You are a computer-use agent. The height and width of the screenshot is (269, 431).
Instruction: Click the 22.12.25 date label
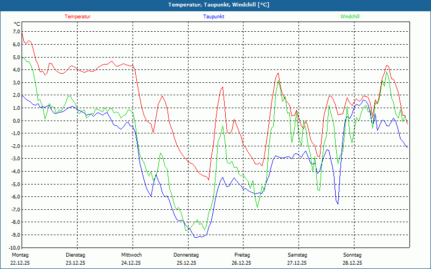point(20,263)
